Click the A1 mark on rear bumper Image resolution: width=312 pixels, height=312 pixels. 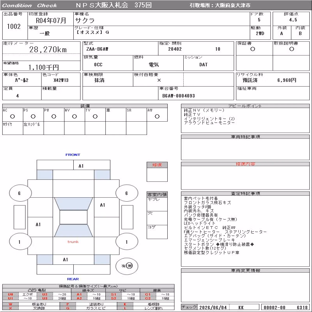click(x=66, y=259)
